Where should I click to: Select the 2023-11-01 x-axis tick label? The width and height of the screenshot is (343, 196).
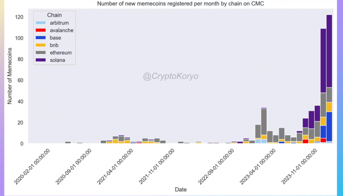coord(300,166)
